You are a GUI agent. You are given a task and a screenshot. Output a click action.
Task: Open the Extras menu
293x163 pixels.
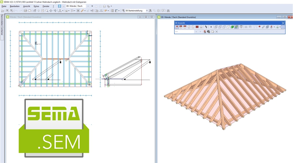(x=37, y=6)
